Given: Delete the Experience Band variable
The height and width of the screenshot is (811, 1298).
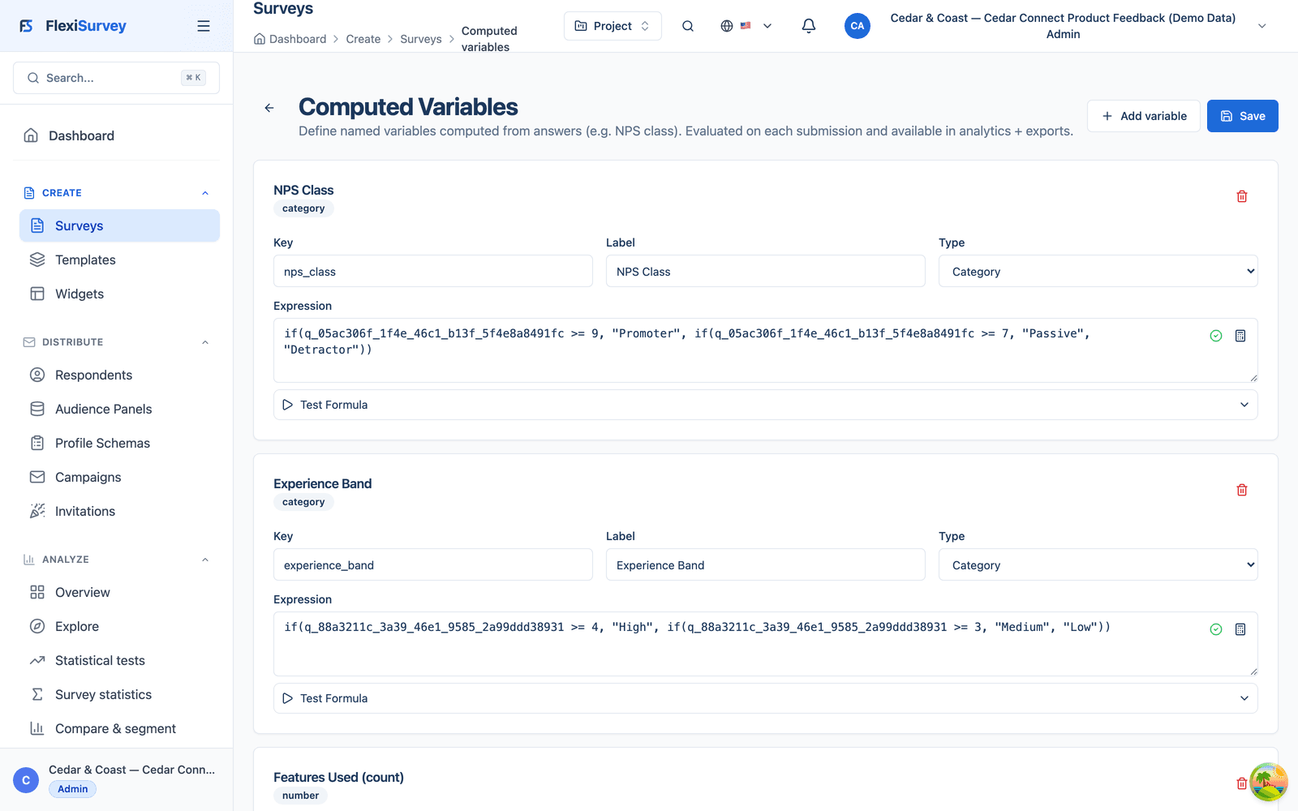Looking at the screenshot, I should coord(1242,490).
